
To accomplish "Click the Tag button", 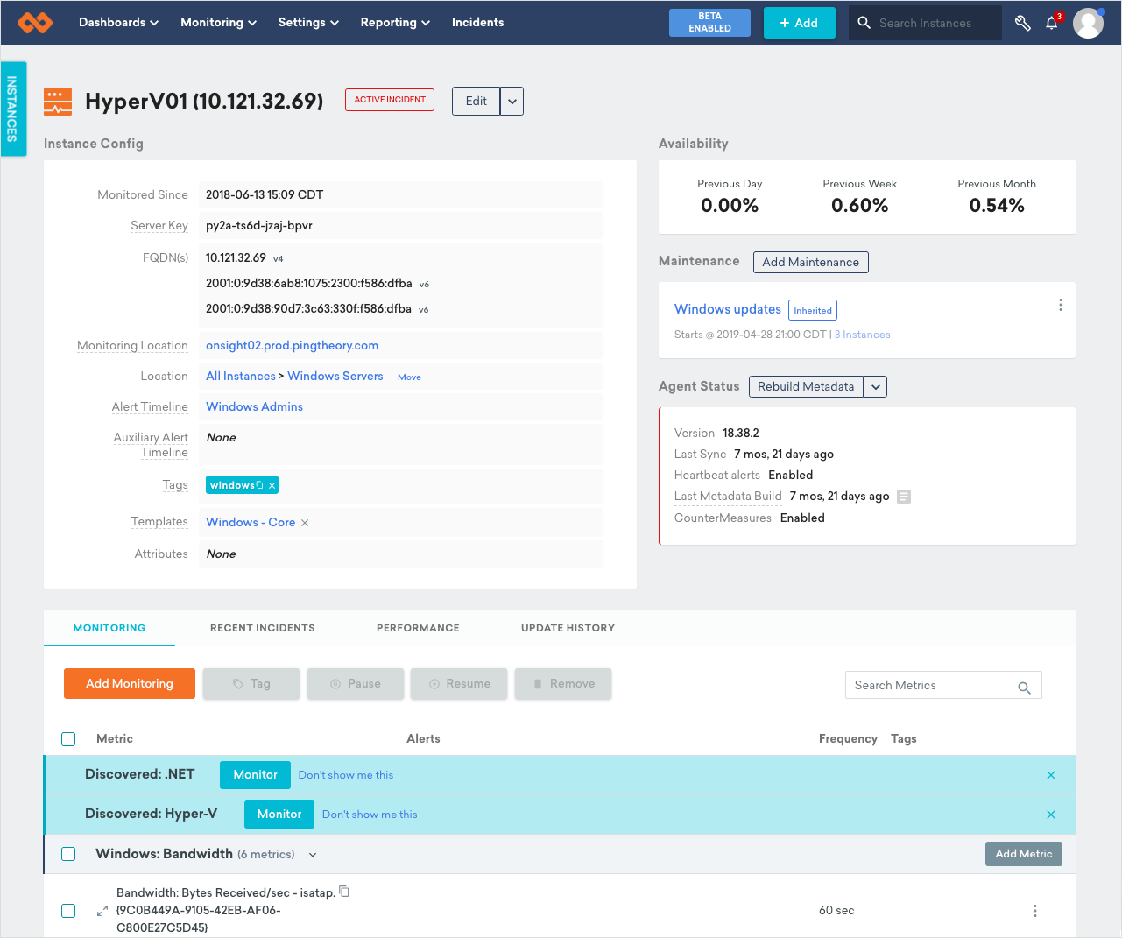I will 251,683.
